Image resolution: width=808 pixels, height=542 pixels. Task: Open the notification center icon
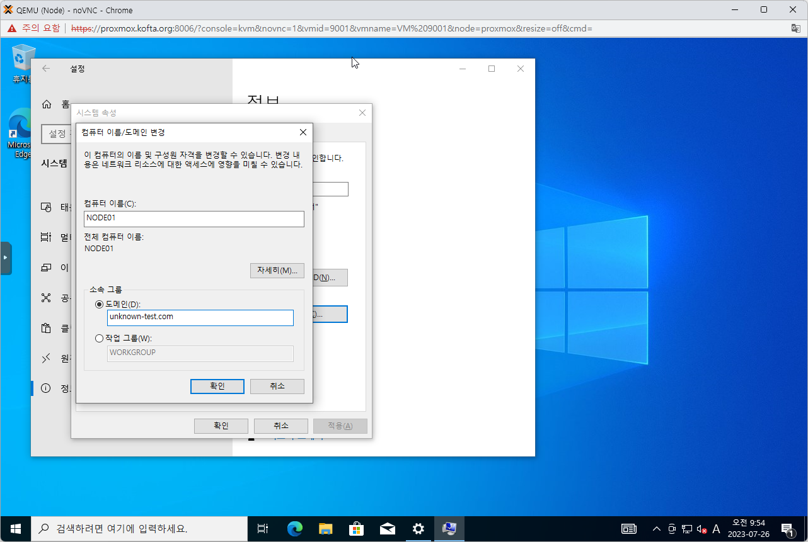[787, 529]
